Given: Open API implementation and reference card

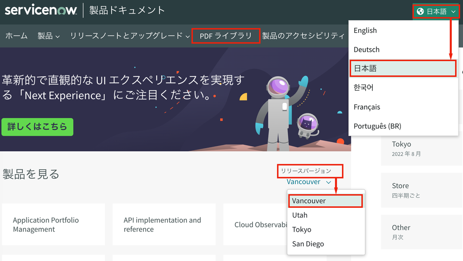Looking at the screenshot, I should (x=164, y=224).
